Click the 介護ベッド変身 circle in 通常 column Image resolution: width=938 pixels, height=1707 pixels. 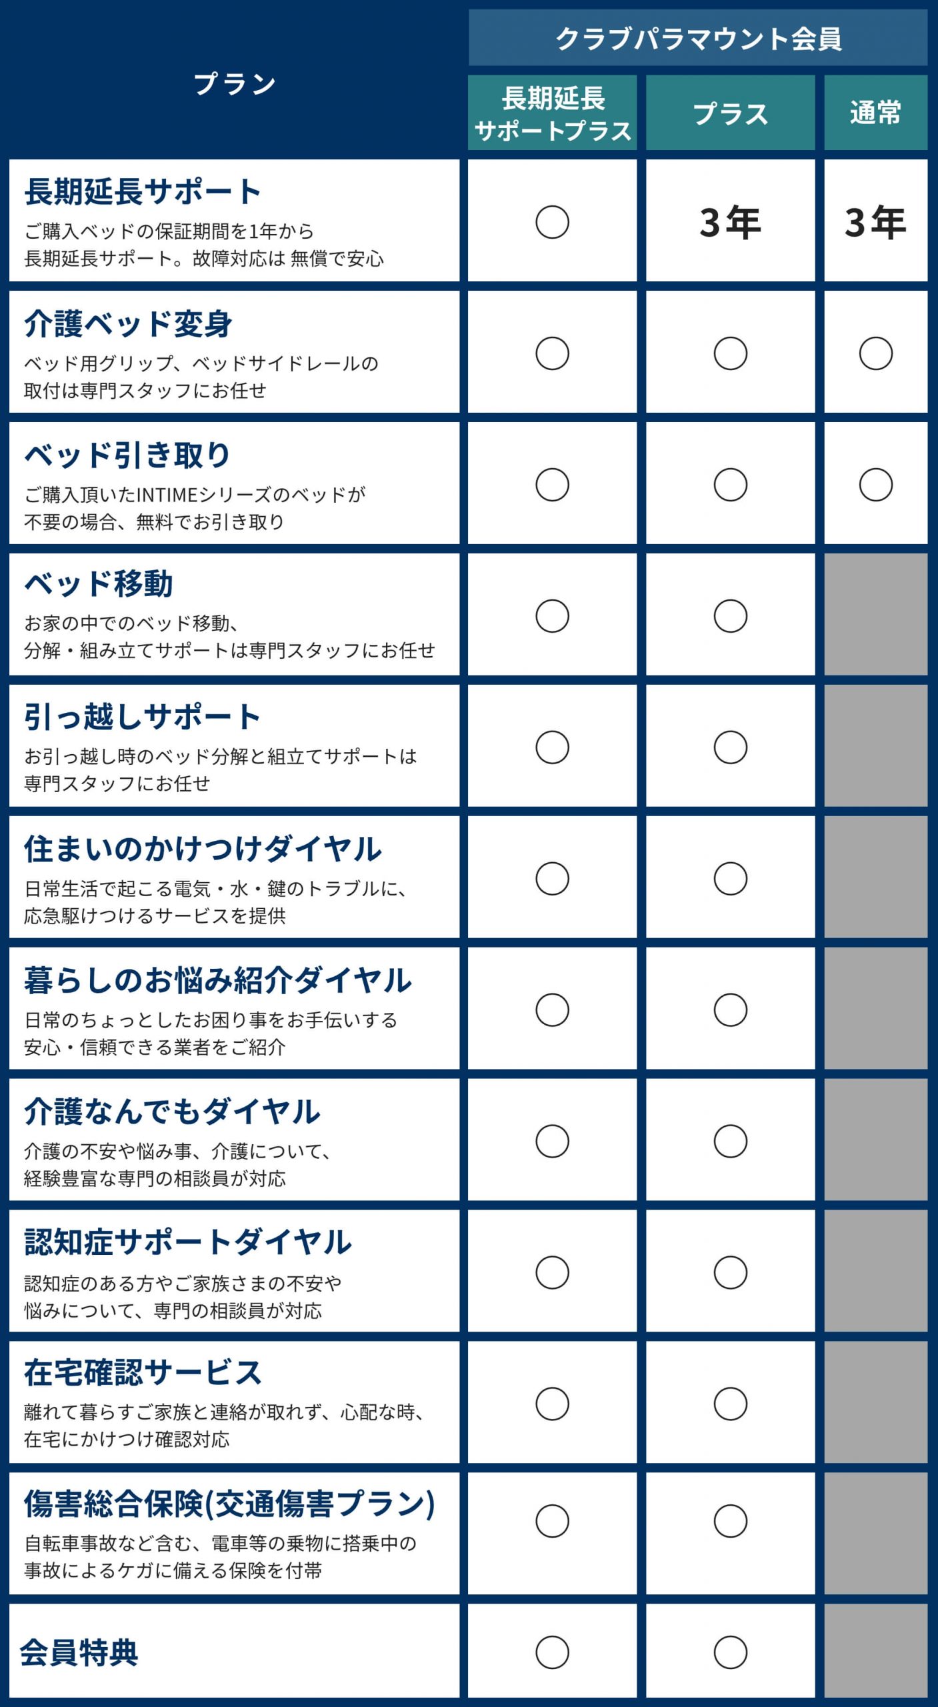point(875,353)
